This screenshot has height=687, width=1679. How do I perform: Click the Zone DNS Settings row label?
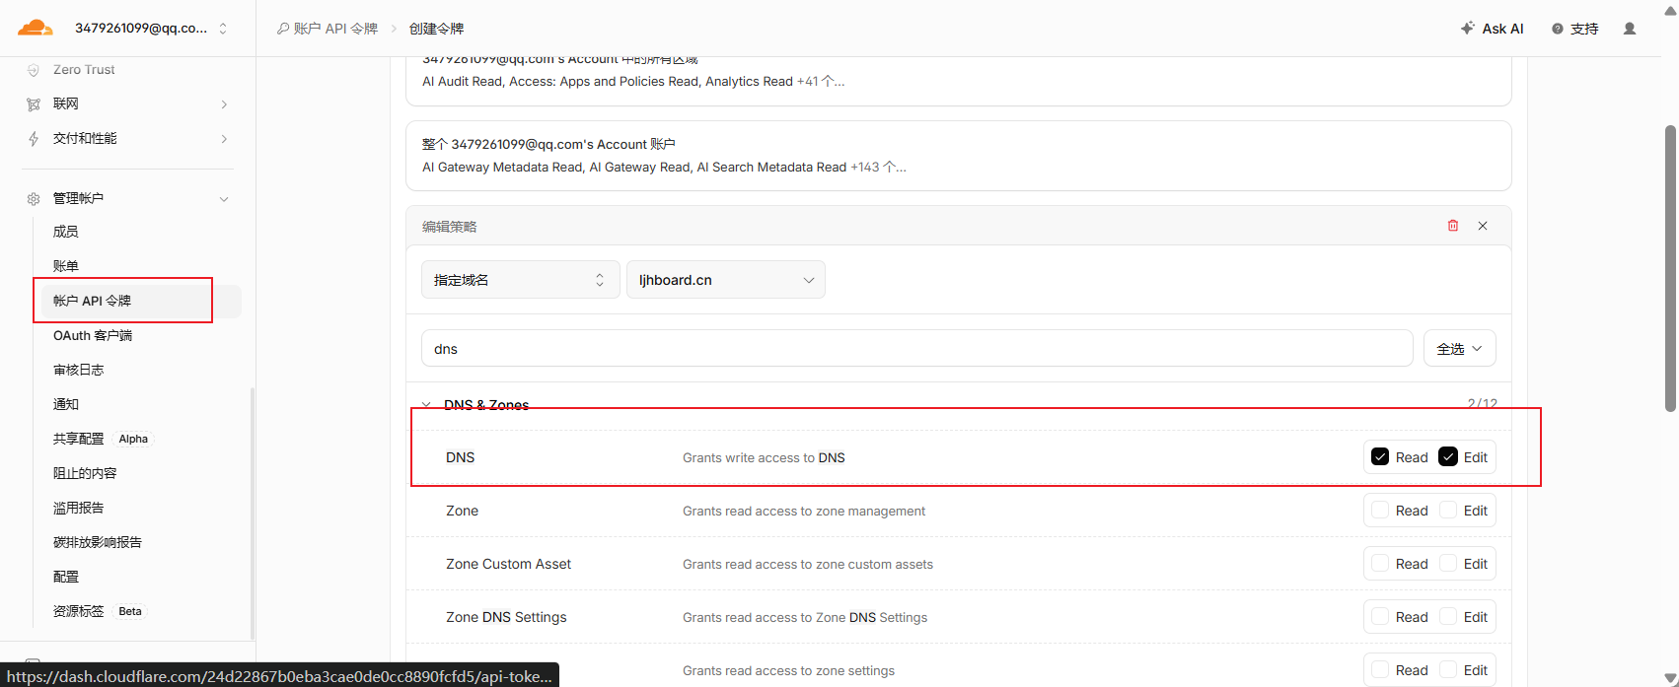(x=506, y=617)
